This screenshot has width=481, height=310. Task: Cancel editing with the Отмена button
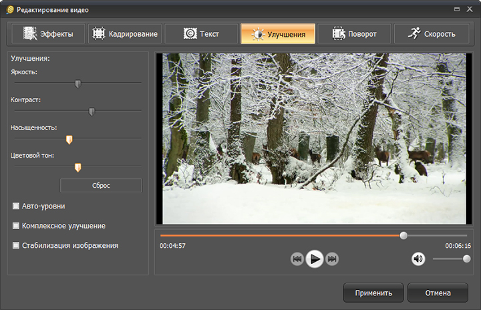point(437,293)
